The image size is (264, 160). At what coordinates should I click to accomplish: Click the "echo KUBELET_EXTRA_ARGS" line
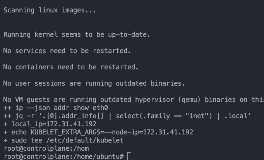[98, 132]
